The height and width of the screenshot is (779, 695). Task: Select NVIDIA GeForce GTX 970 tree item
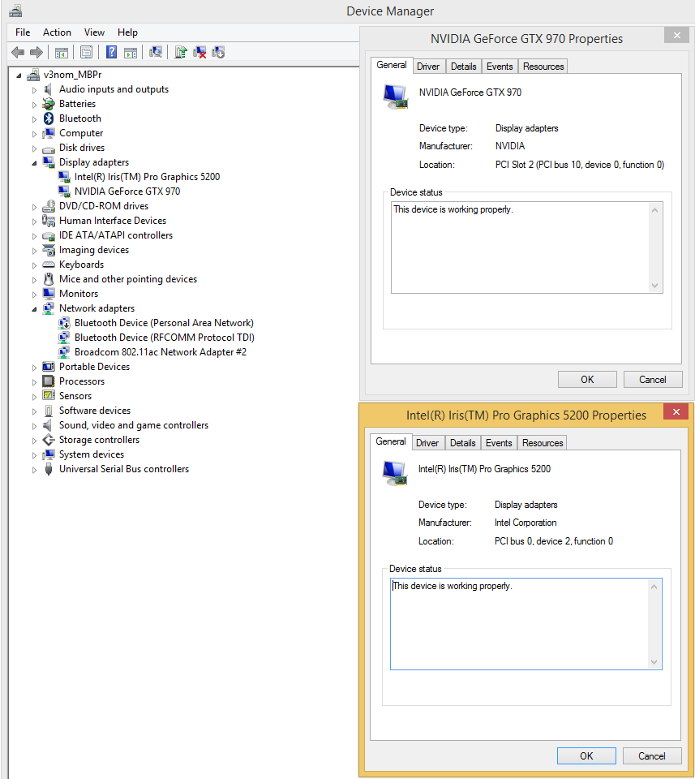[127, 192]
